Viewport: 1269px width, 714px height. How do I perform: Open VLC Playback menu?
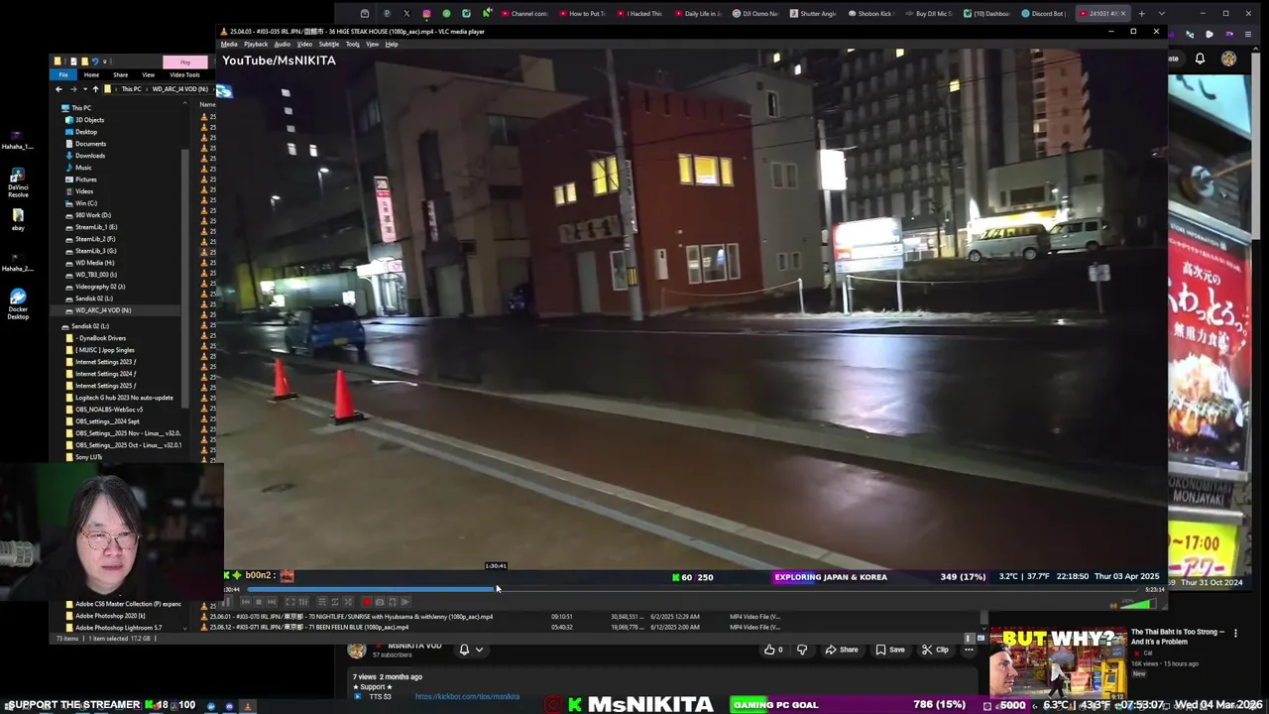pos(256,44)
